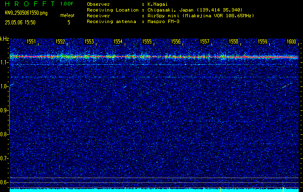
Task: Click the 1551 time label
Action: point(31,41)
